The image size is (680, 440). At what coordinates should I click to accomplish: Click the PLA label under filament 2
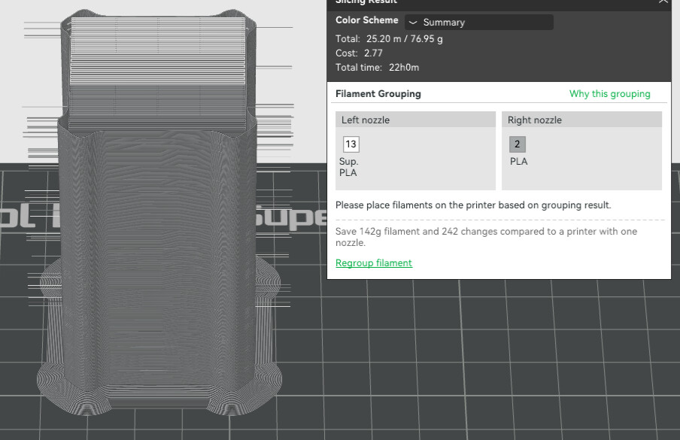tap(518, 161)
